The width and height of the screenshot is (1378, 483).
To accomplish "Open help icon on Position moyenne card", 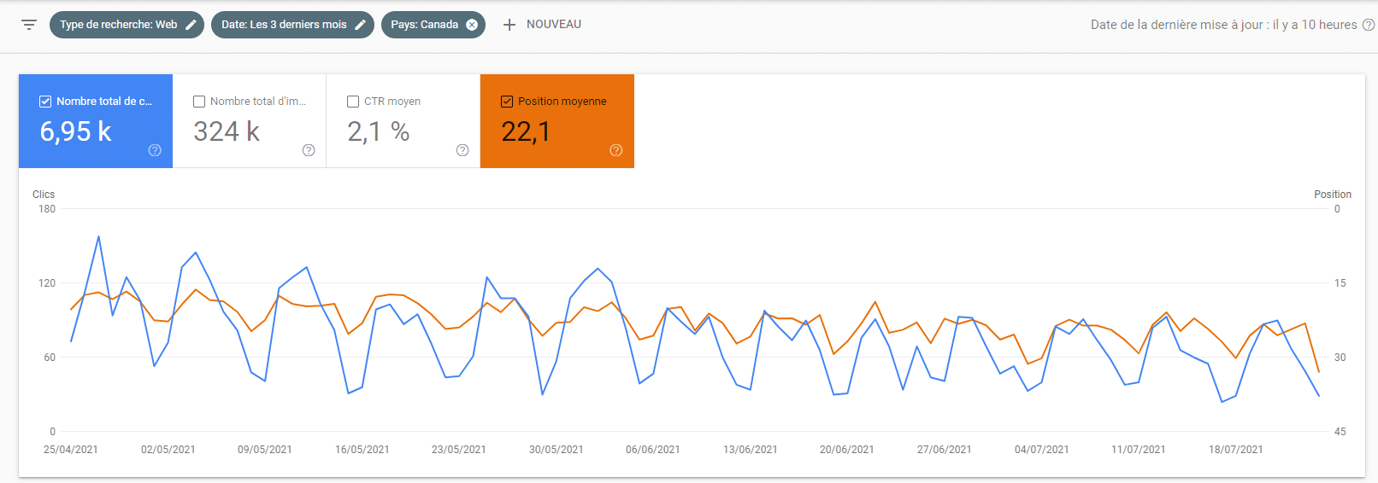I will (x=616, y=150).
